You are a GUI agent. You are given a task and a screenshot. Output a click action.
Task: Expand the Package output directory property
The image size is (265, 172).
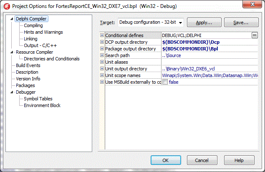pyautogui.click(x=102, y=49)
